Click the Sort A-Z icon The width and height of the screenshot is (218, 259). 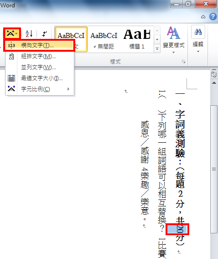29,33
